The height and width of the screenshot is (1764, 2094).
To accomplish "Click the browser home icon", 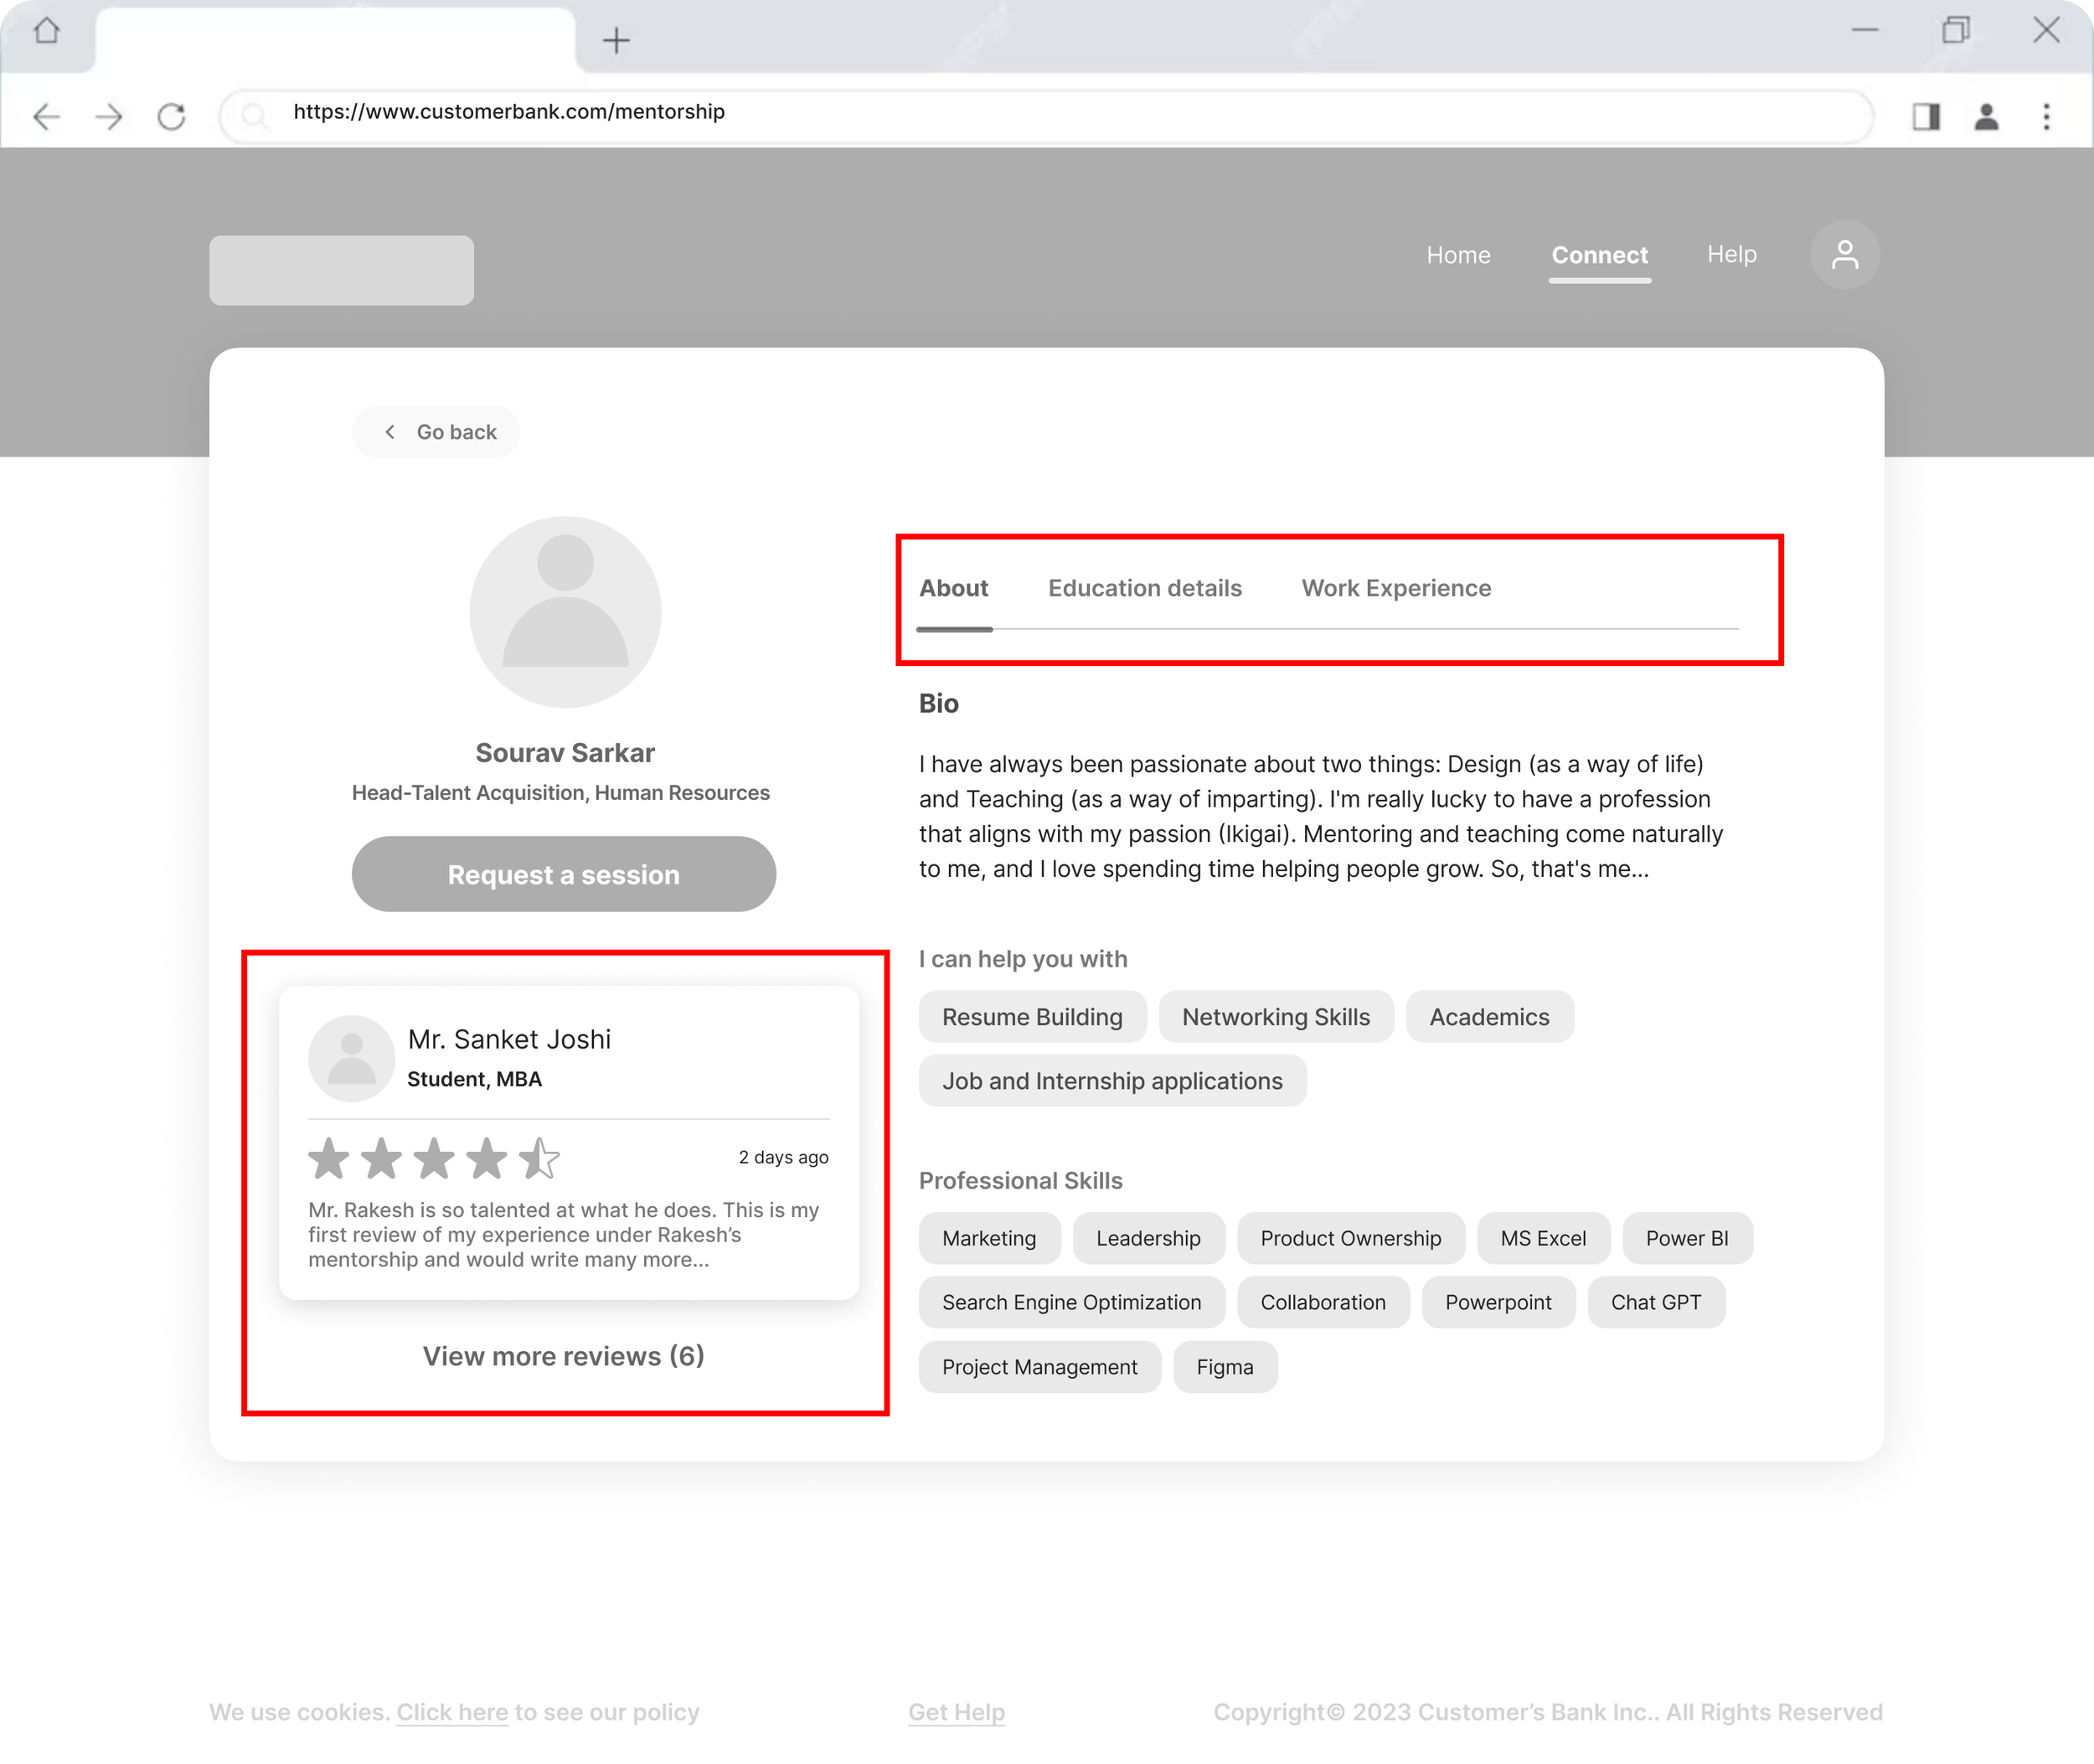I will 46,31.
